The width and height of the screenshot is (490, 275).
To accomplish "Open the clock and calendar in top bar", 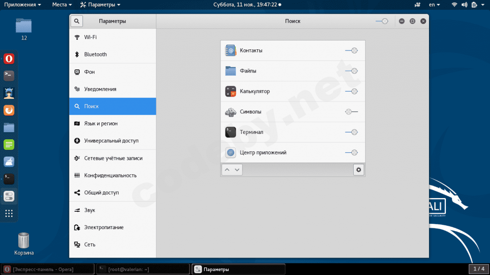I will (247, 5).
